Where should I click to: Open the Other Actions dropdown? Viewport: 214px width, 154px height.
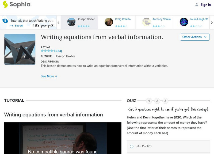195,37
